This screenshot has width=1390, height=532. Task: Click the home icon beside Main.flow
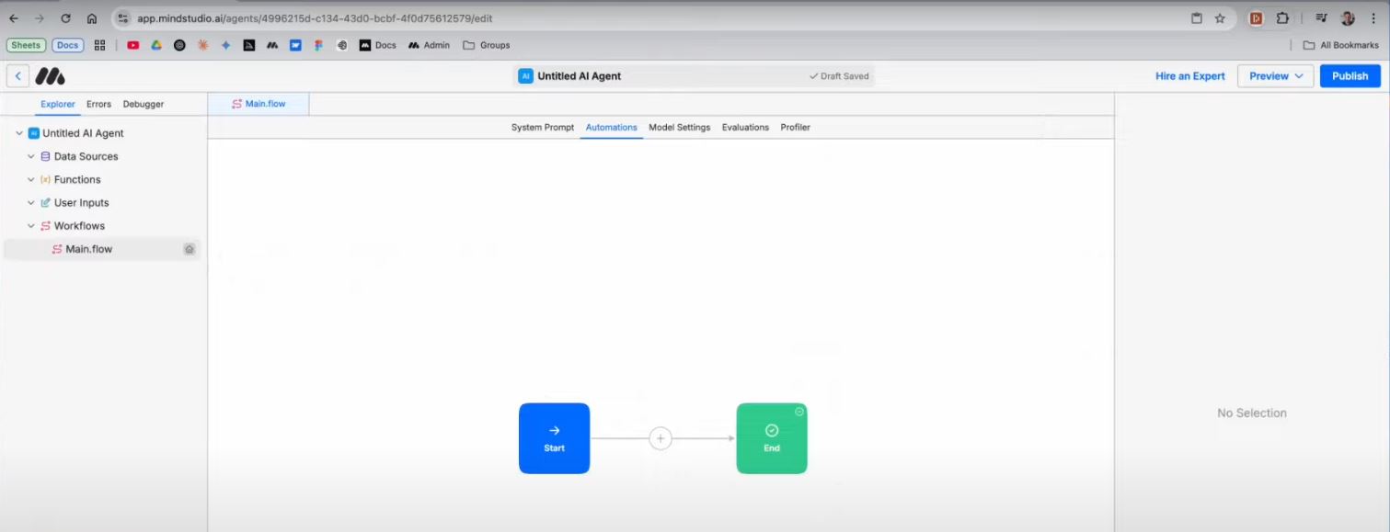coord(189,248)
